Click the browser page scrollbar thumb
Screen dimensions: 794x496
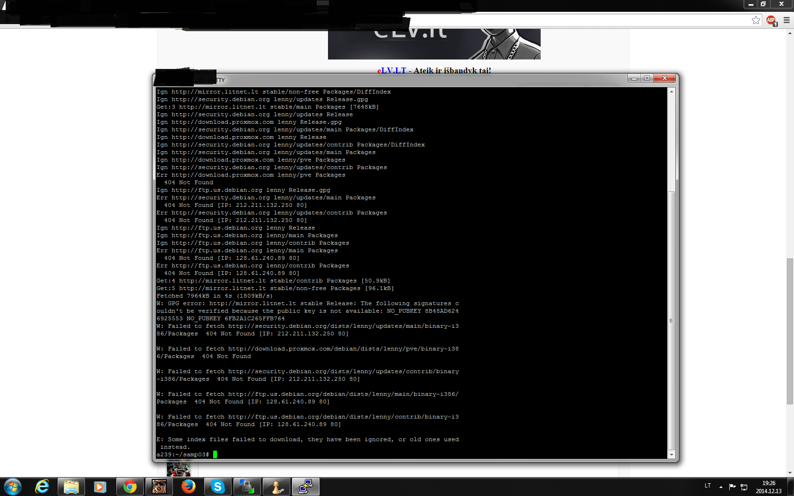(x=790, y=331)
